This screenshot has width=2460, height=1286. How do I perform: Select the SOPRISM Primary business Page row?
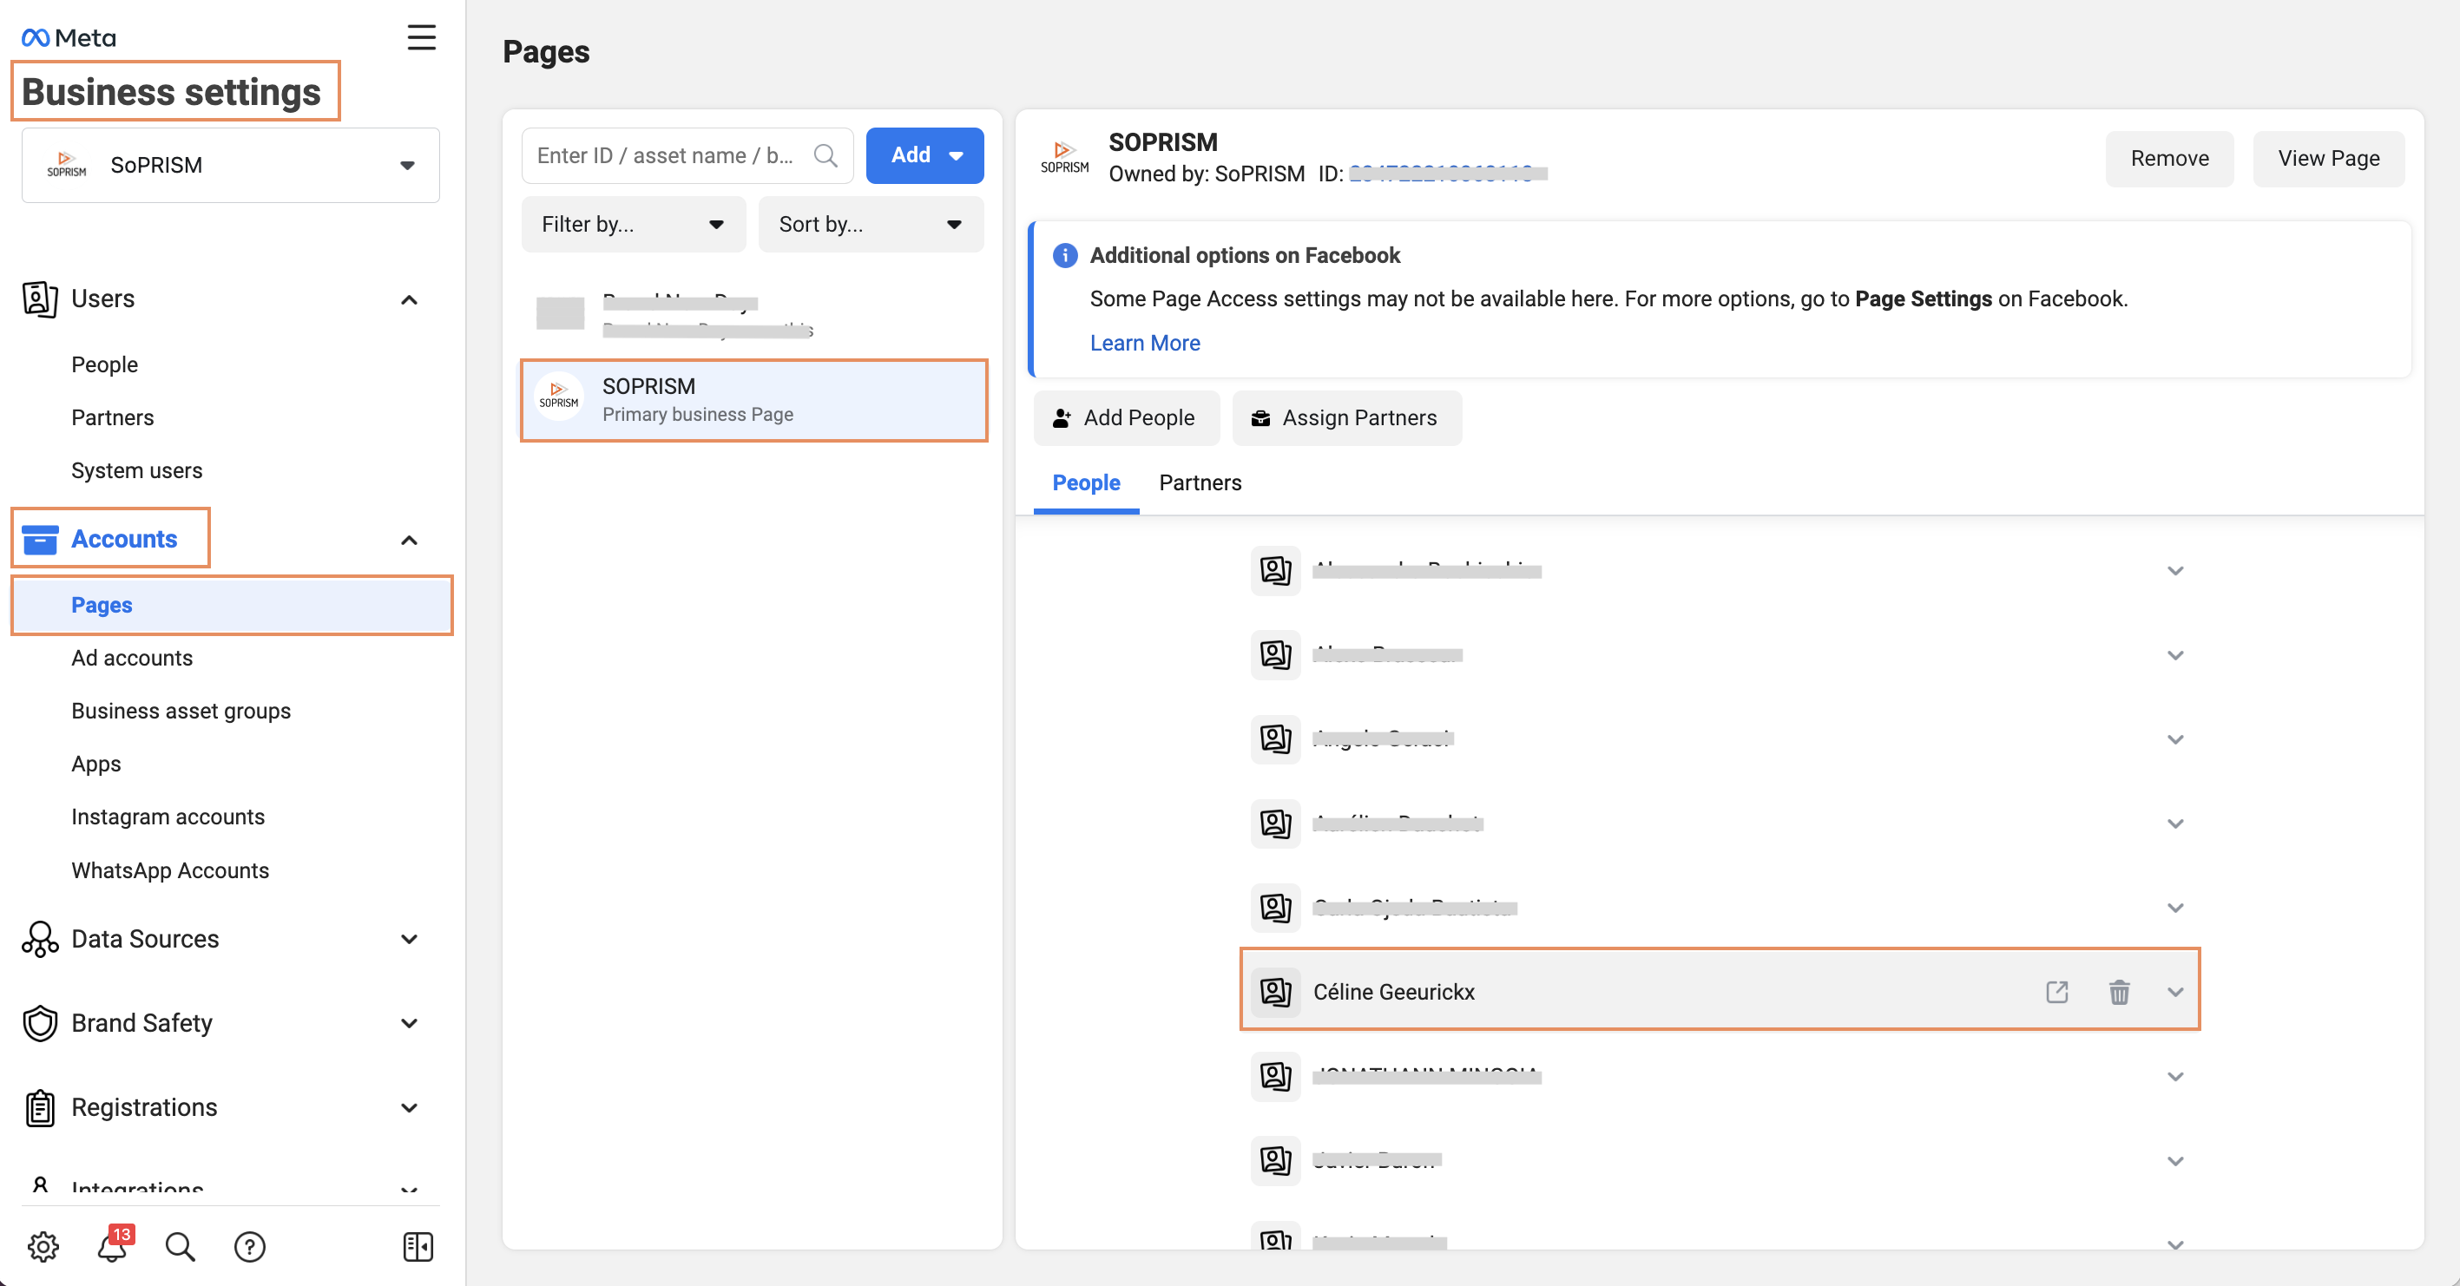click(x=753, y=400)
